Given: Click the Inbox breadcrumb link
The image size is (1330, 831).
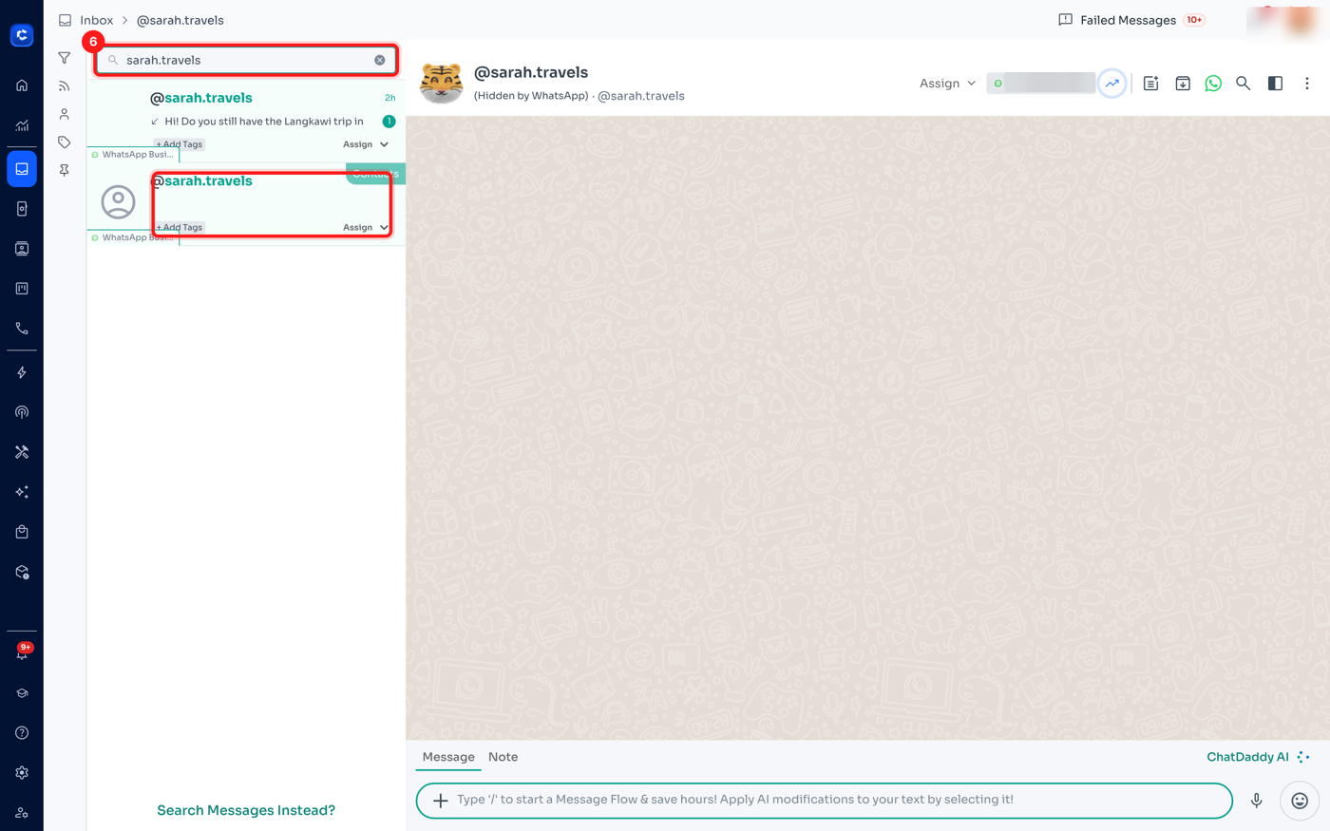Looking at the screenshot, I should coord(96,20).
